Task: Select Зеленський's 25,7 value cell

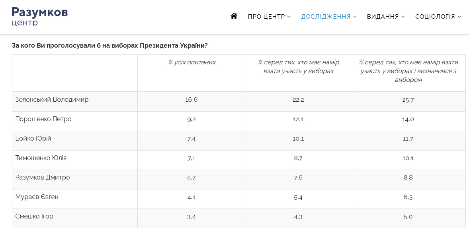Action: coord(408,102)
